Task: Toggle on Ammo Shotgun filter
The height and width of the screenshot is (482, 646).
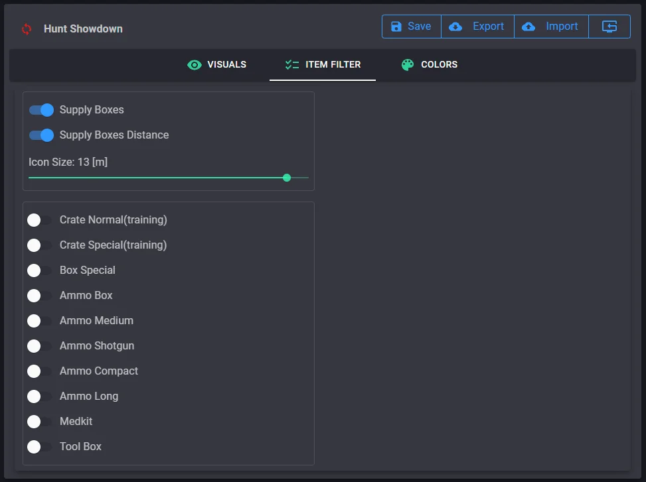Action: pyautogui.click(x=40, y=346)
